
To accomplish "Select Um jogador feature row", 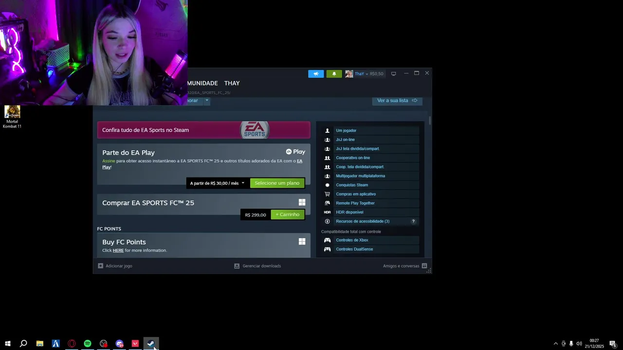I will 370,130.
